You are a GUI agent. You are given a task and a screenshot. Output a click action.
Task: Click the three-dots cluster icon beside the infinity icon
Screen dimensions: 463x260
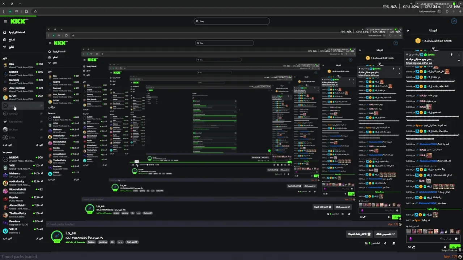pyautogui.click(x=413, y=247)
